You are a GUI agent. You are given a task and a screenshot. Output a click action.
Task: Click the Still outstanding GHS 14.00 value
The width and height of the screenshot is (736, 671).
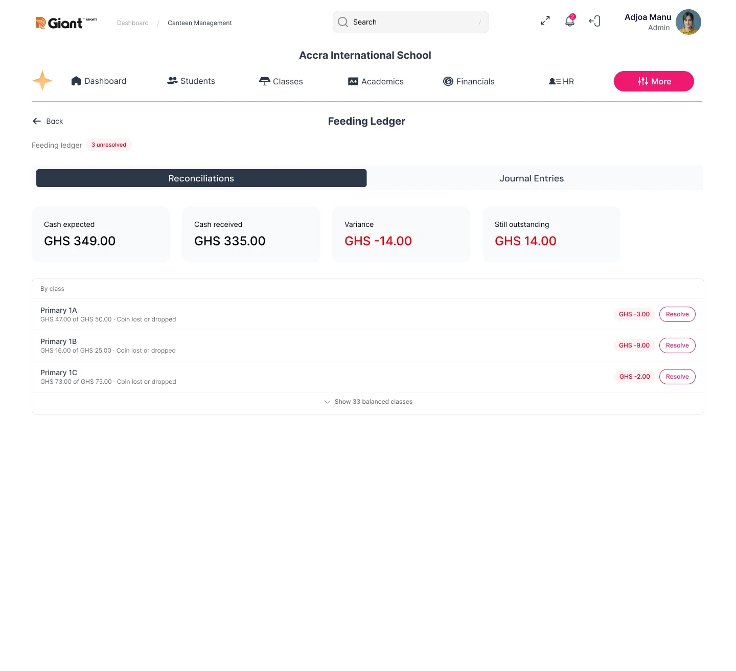click(x=525, y=241)
